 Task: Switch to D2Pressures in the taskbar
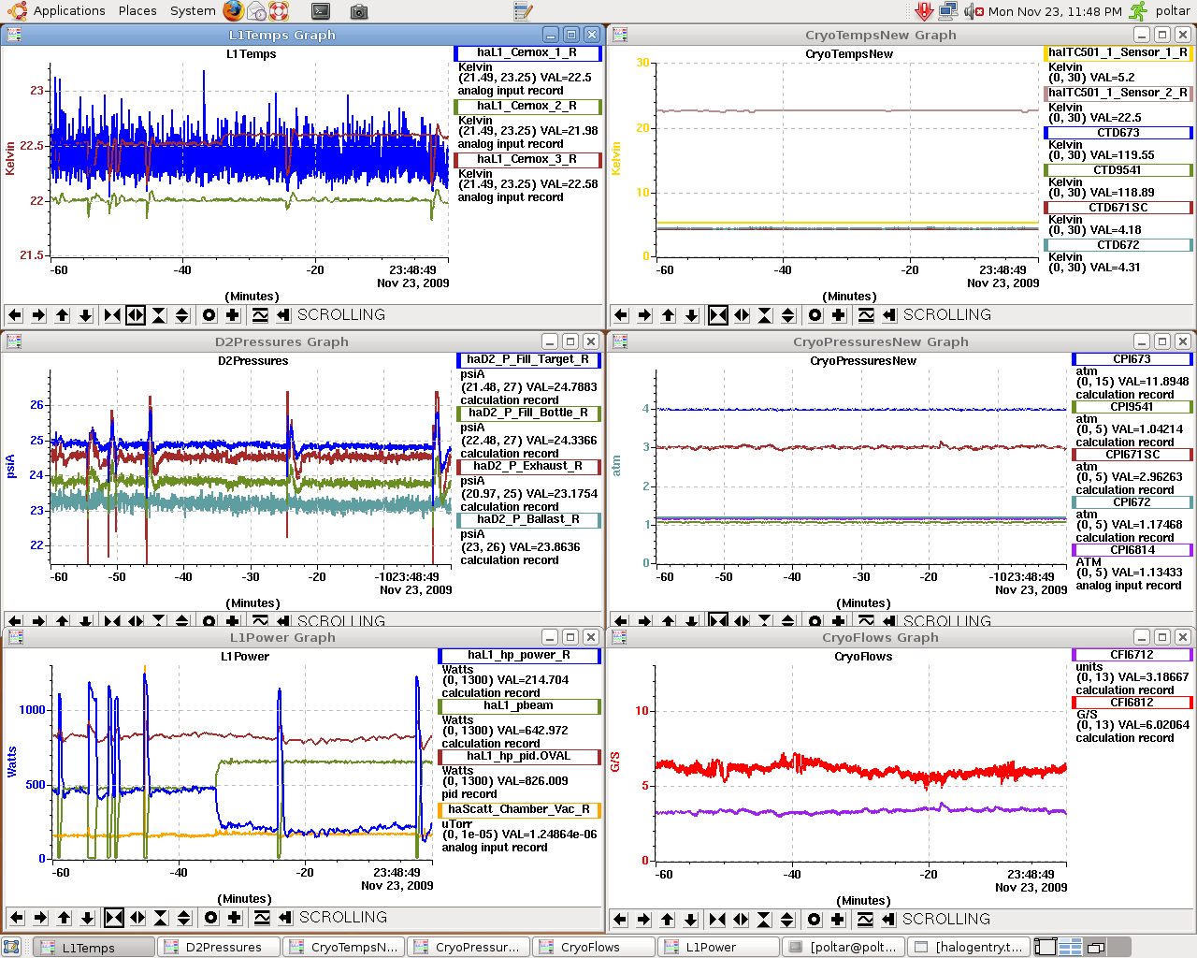tap(218, 947)
